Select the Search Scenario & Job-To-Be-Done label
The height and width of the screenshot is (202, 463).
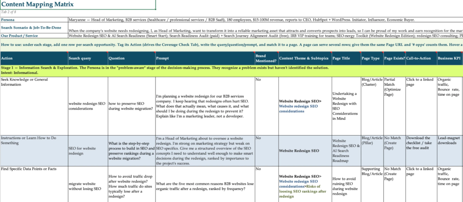[x=34, y=28]
